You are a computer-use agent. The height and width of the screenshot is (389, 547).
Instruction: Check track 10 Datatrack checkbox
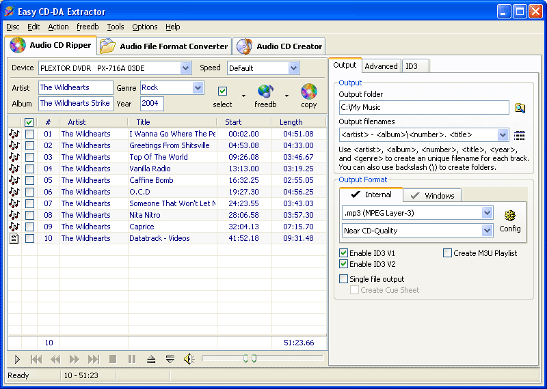tap(29, 238)
